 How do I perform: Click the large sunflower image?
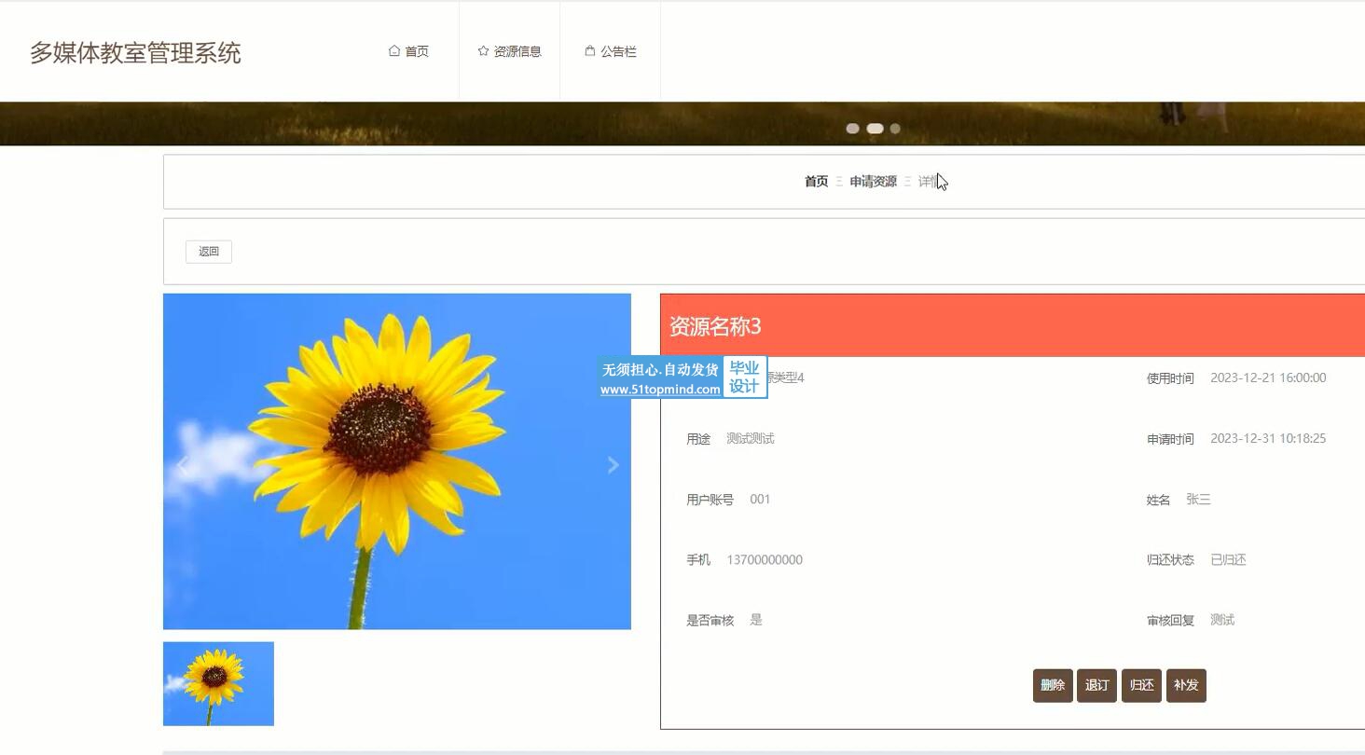click(397, 461)
